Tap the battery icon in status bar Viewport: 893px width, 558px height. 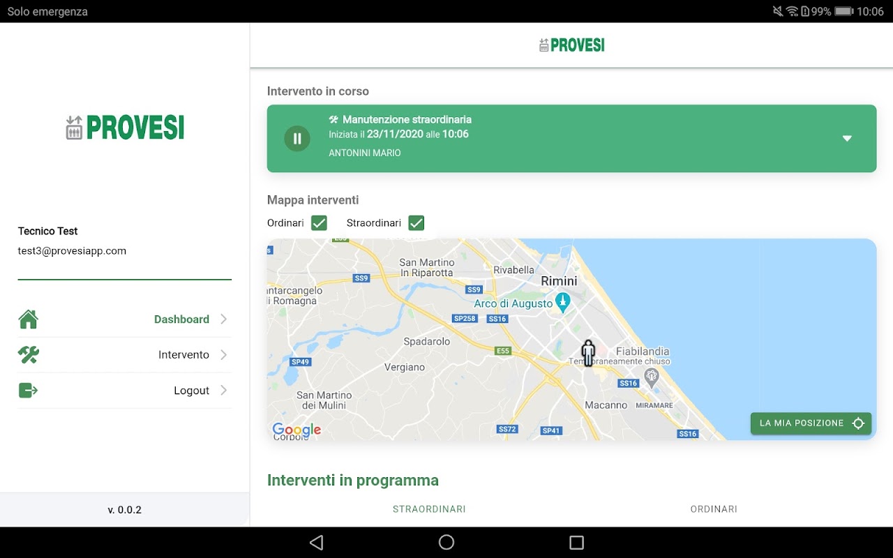coord(844,11)
